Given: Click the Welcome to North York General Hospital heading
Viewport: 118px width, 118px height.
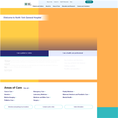Looking at the screenshot, I should tap(22, 18).
